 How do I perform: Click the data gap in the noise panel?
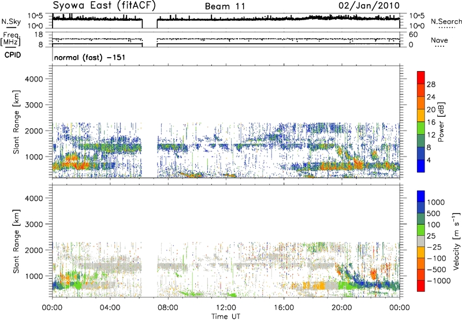point(150,21)
